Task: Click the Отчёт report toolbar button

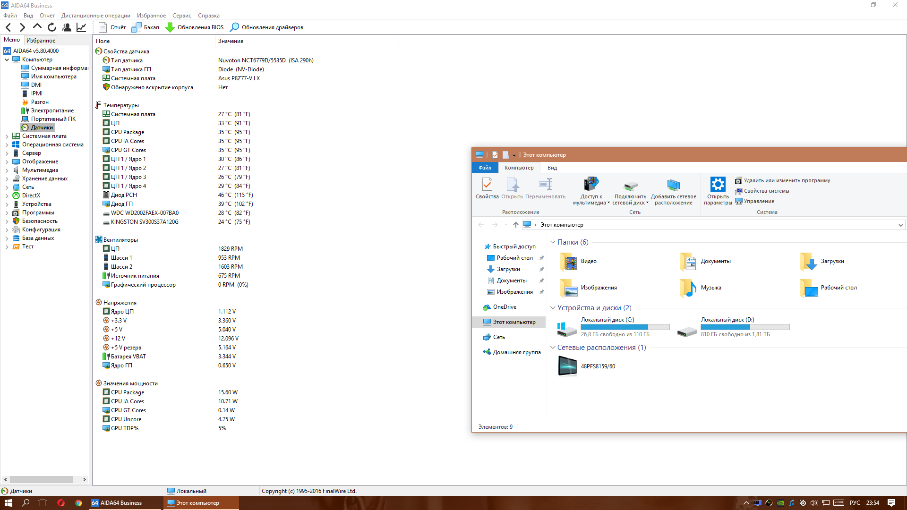Action: (x=112, y=27)
